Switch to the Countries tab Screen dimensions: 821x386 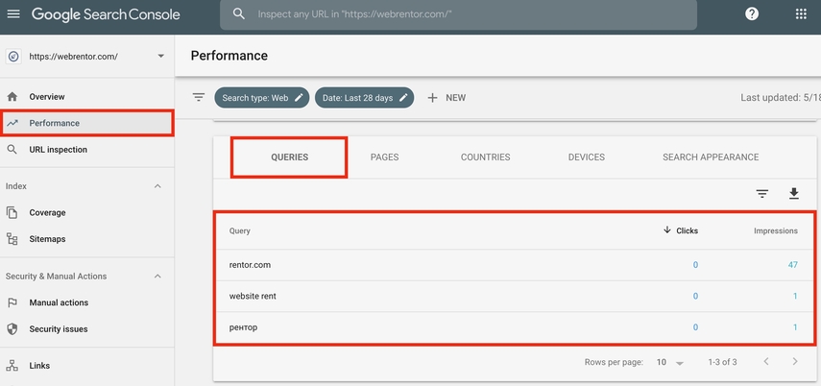click(x=485, y=157)
